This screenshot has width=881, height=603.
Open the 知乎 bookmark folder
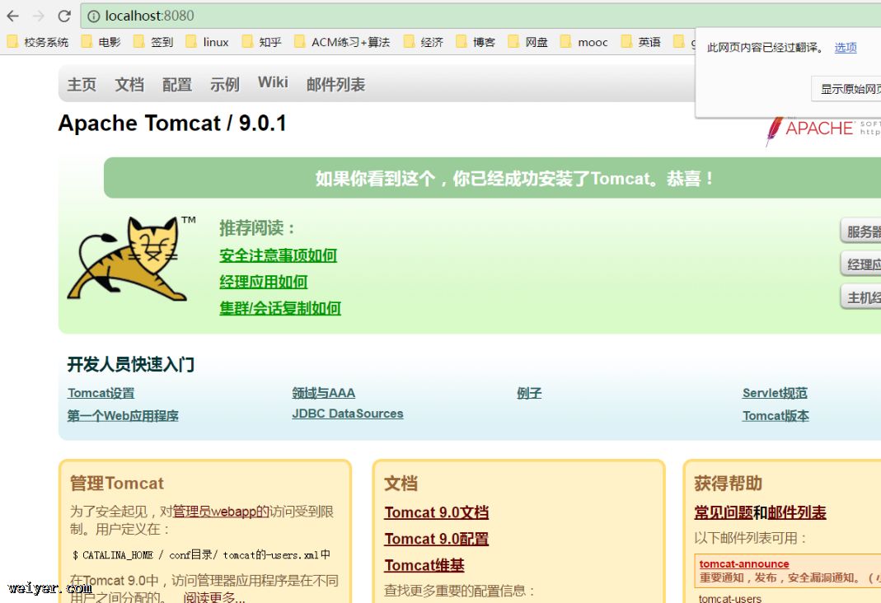[262, 42]
